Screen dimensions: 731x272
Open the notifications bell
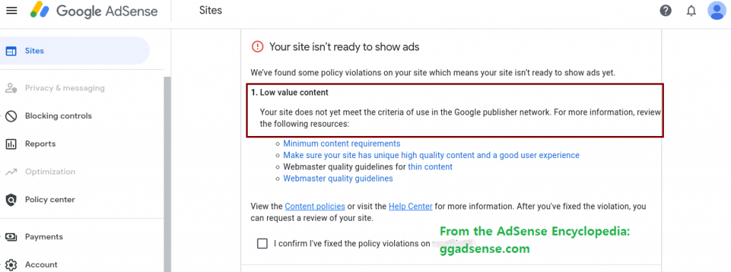tap(691, 10)
